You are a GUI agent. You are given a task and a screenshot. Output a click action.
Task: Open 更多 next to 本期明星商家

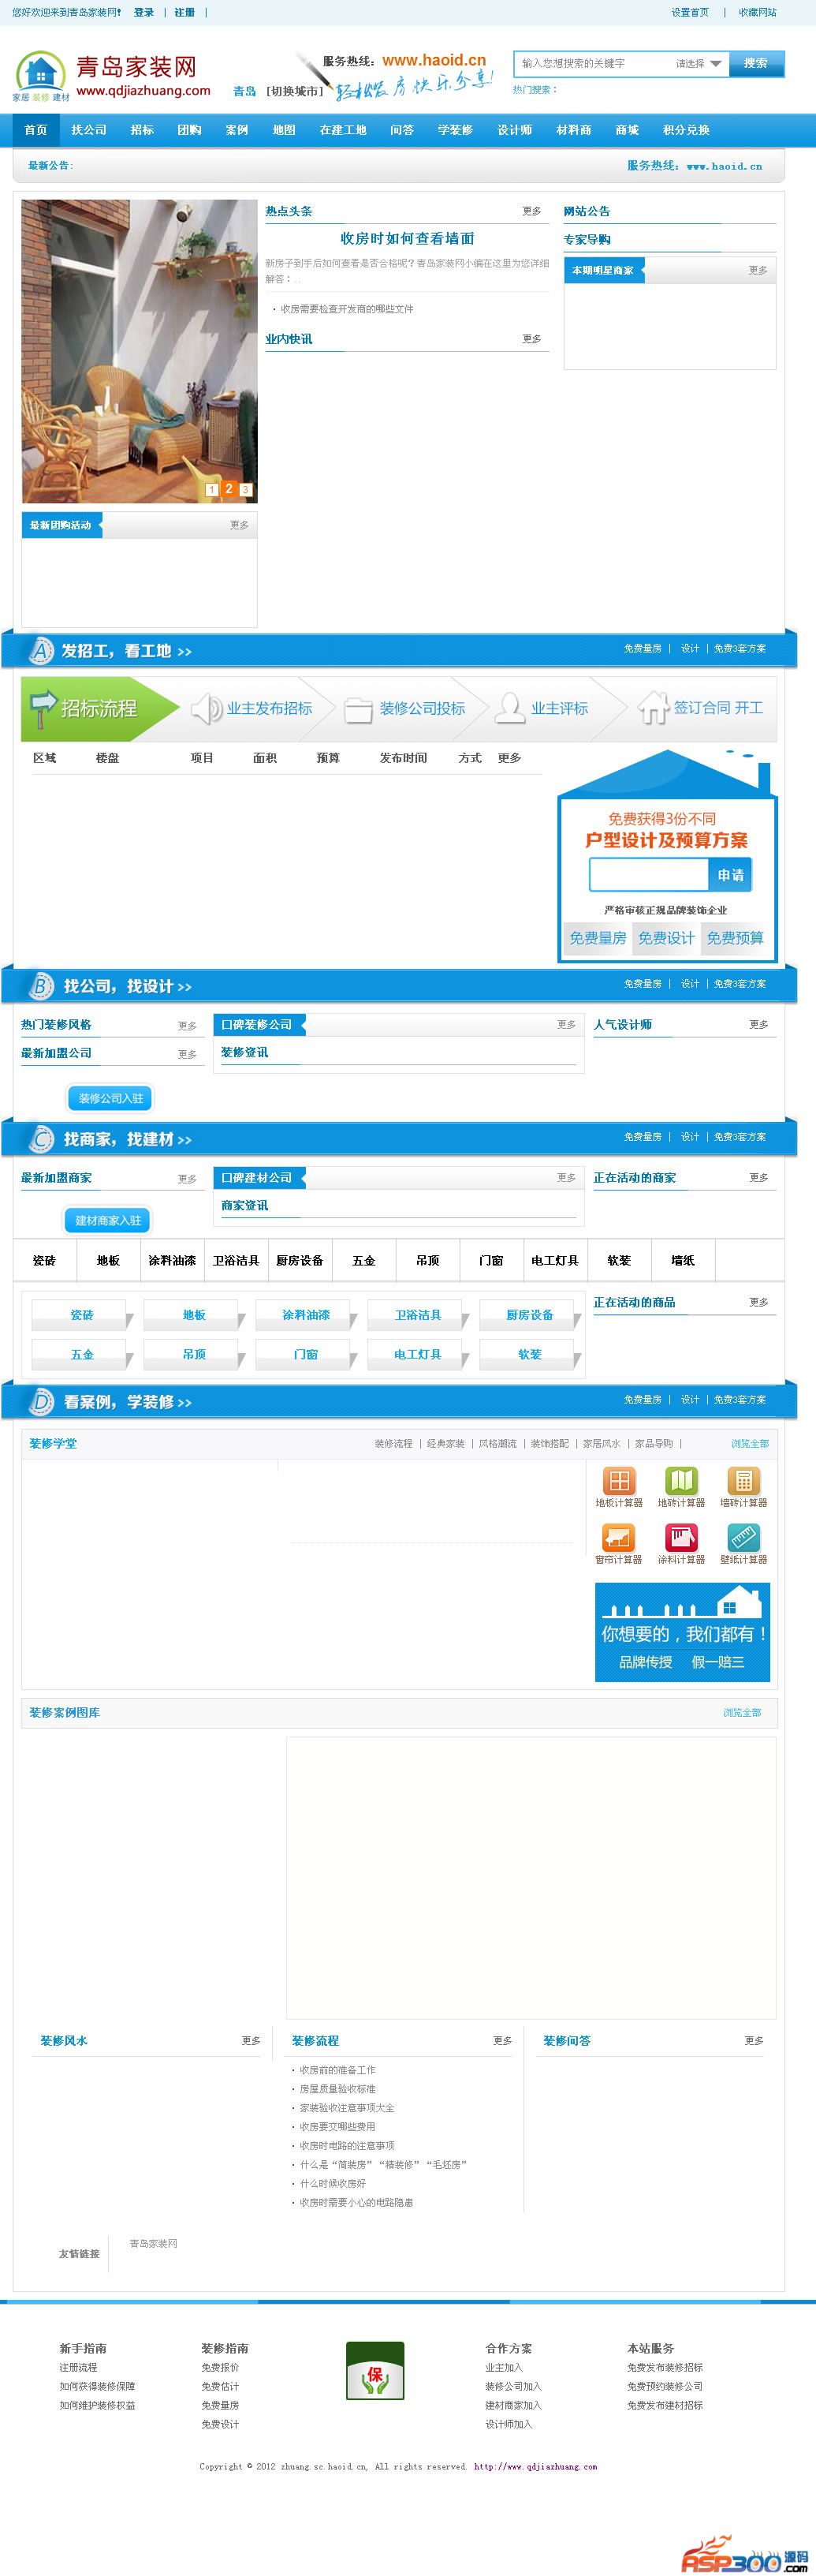coord(758,270)
